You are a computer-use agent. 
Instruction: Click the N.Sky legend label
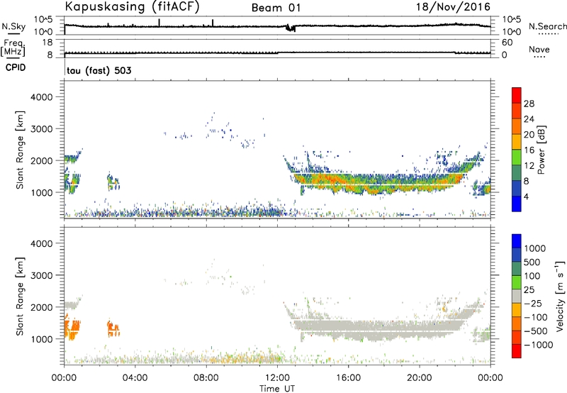tap(13, 26)
